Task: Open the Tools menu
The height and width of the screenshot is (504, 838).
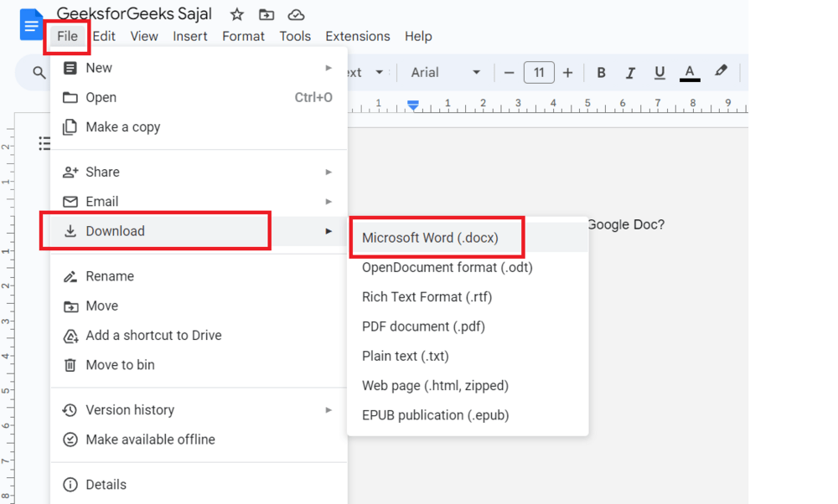Action: point(295,36)
